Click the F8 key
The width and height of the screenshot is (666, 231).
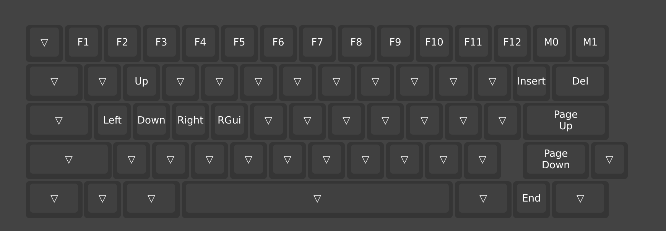[356, 42]
